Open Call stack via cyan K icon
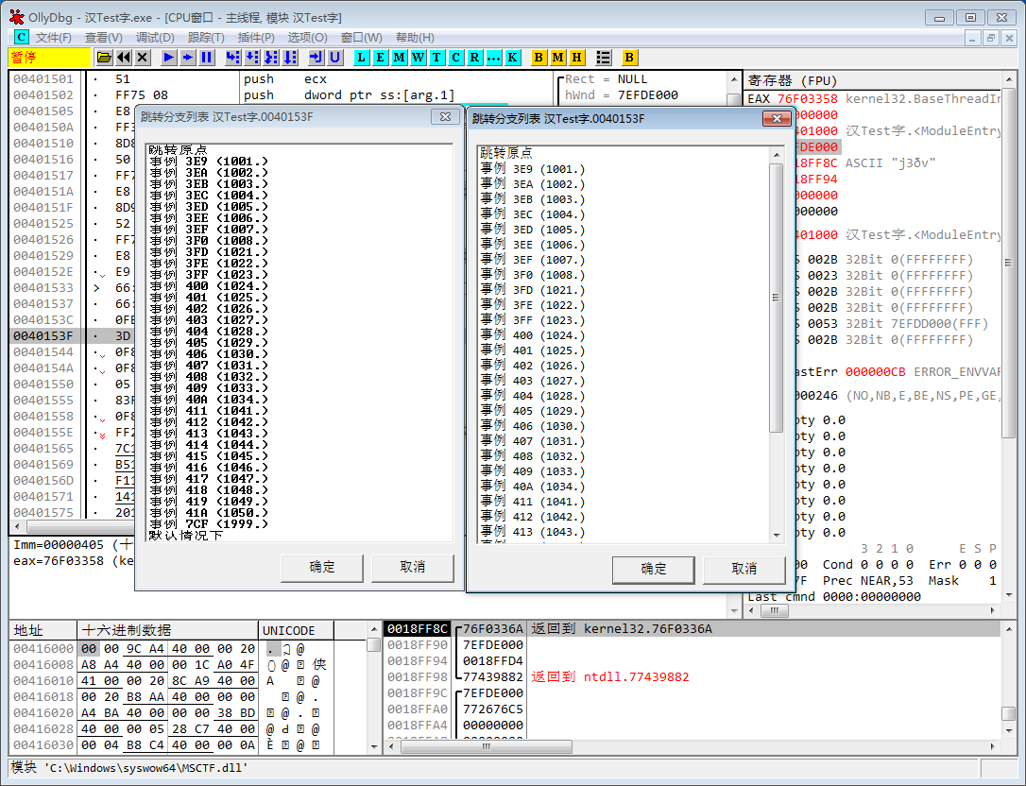 coord(512,58)
